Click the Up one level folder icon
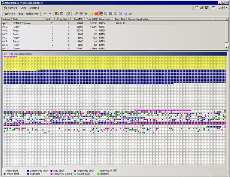This screenshot has height=177, width=230. [x=57, y=14]
